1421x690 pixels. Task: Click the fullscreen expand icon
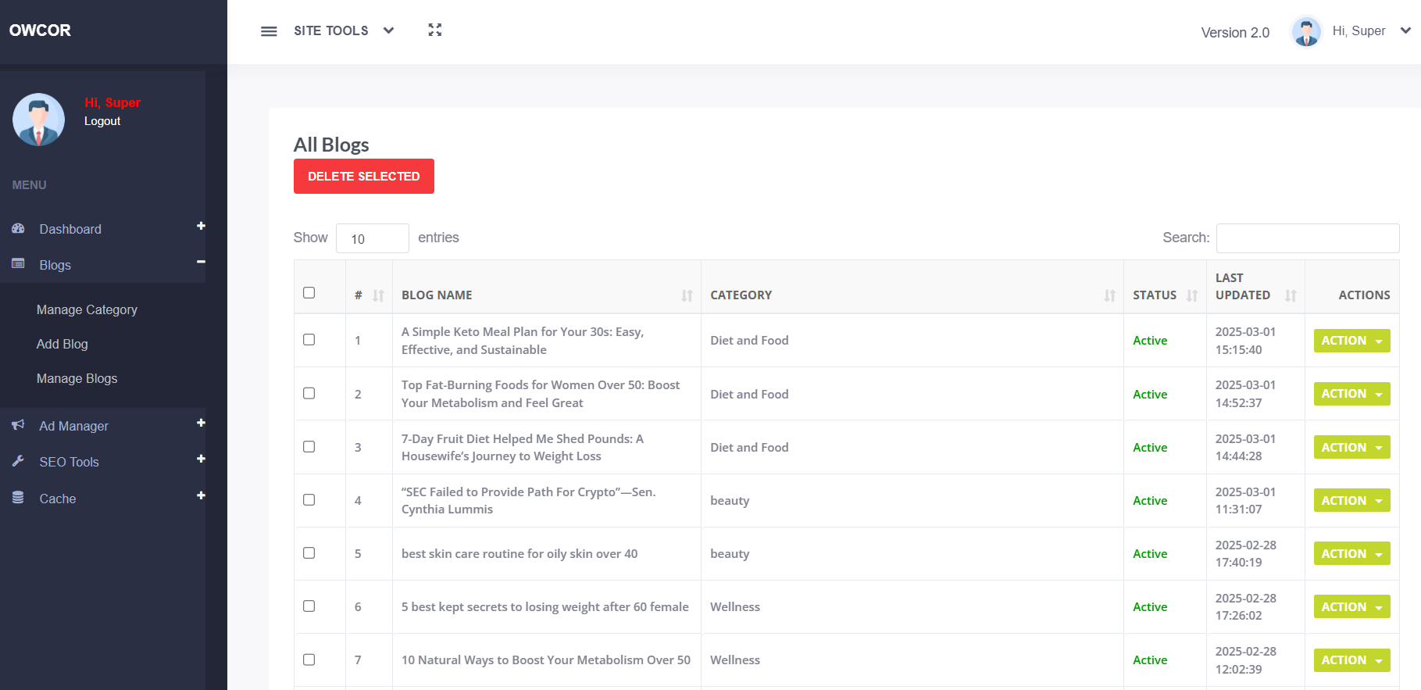point(435,30)
